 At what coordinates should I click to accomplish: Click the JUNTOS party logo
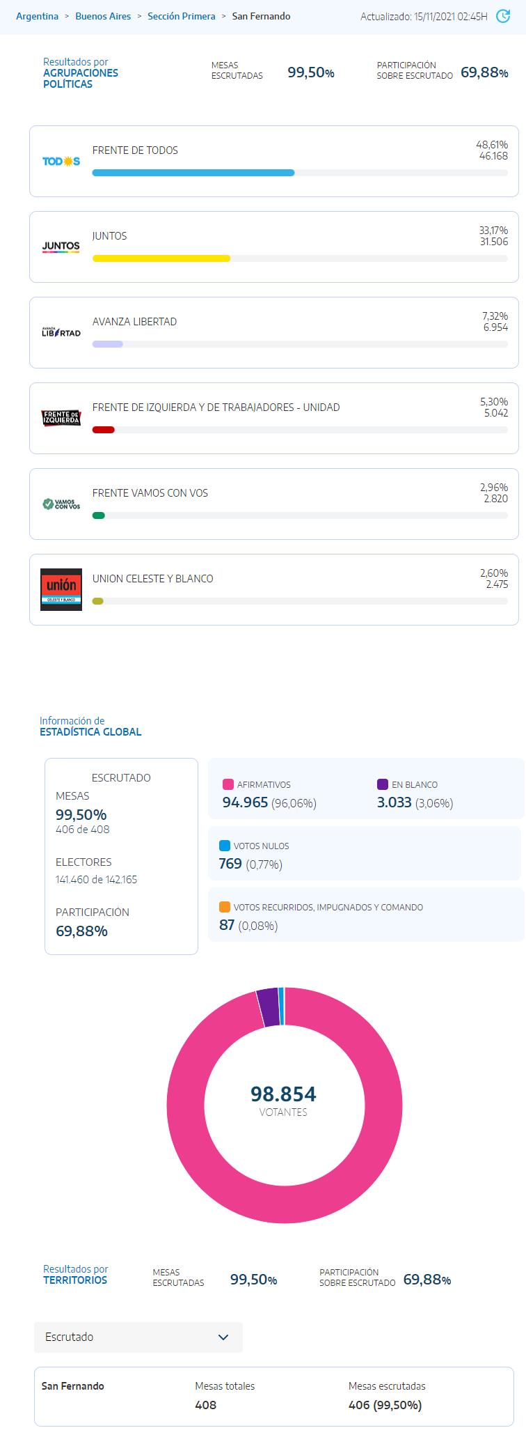point(61,247)
